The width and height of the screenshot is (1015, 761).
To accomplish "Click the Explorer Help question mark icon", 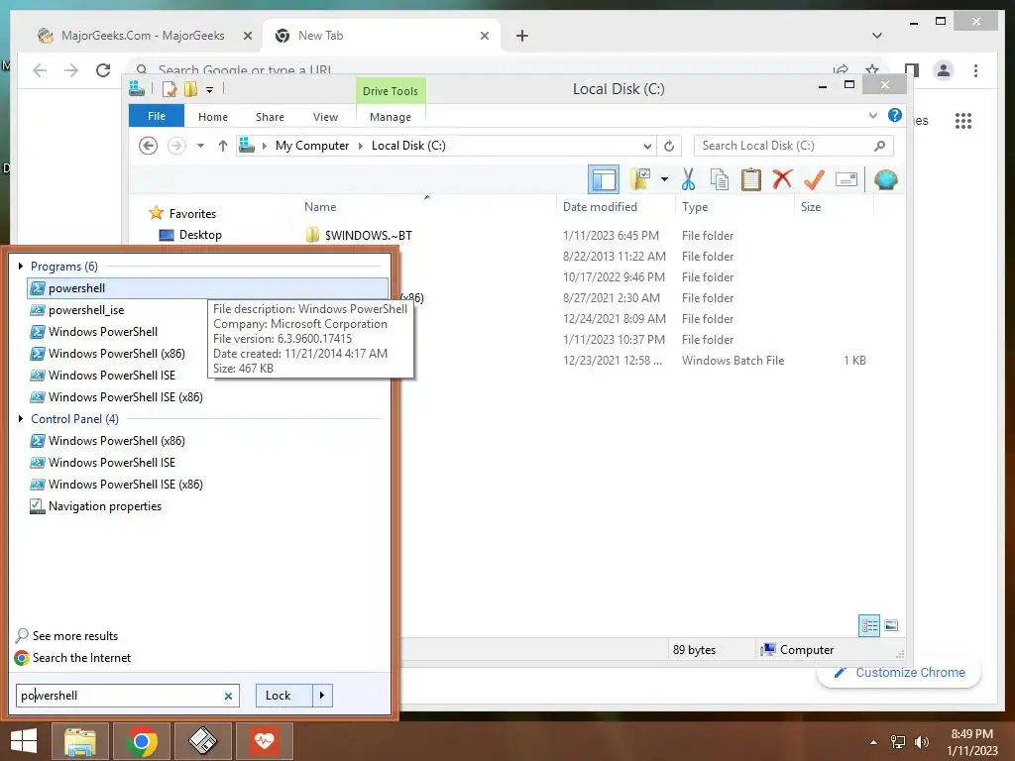I will (x=895, y=115).
